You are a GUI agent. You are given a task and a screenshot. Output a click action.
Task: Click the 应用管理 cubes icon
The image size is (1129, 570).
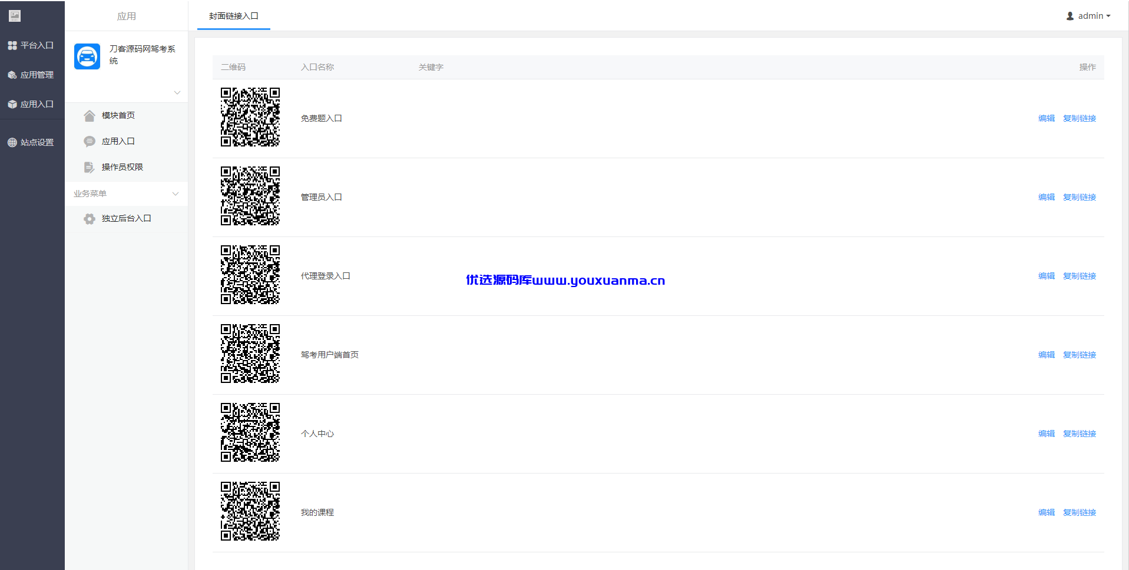point(12,75)
